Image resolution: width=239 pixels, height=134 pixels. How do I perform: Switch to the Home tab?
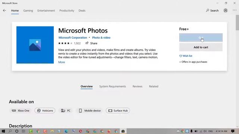pyautogui.click(x=15, y=10)
